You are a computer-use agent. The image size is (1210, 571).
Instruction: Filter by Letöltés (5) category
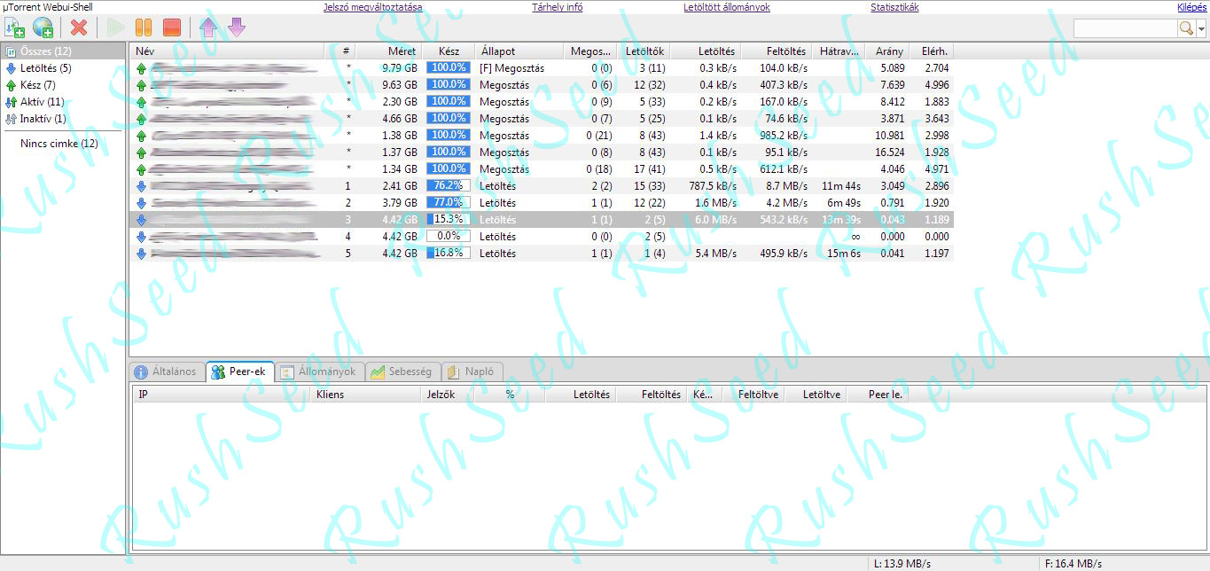[x=45, y=68]
